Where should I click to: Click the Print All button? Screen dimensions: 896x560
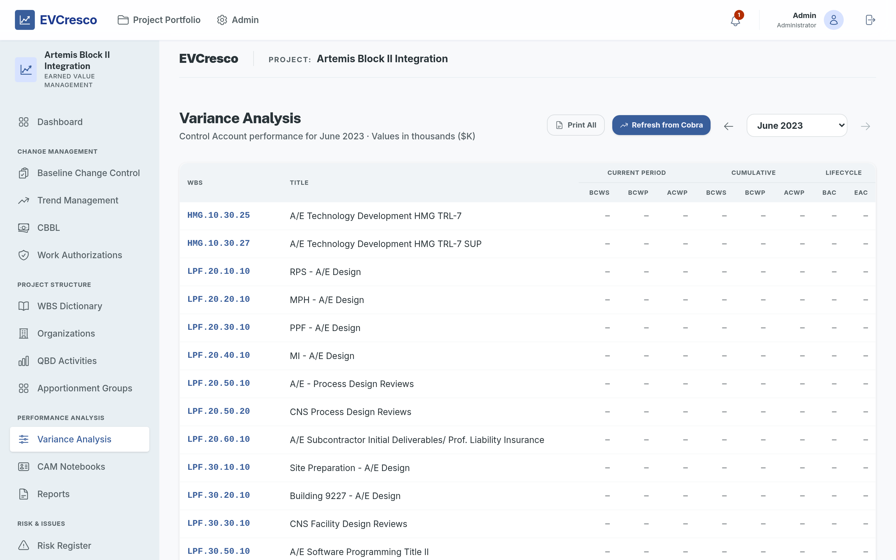576,125
